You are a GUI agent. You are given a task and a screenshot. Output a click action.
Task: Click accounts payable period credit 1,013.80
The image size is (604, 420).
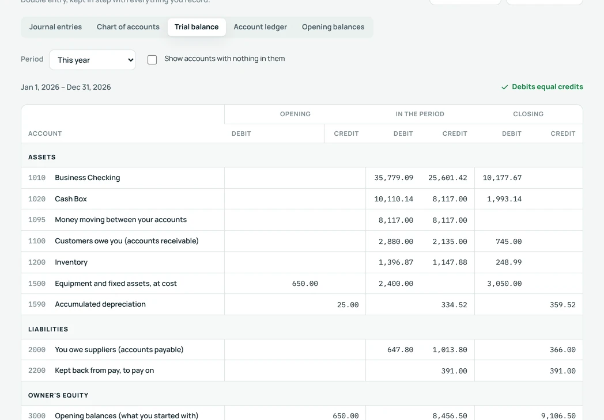click(x=450, y=350)
